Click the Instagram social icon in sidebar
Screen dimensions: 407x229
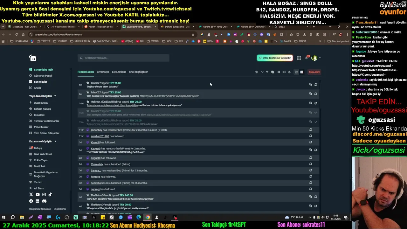click(x=44, y=194)
